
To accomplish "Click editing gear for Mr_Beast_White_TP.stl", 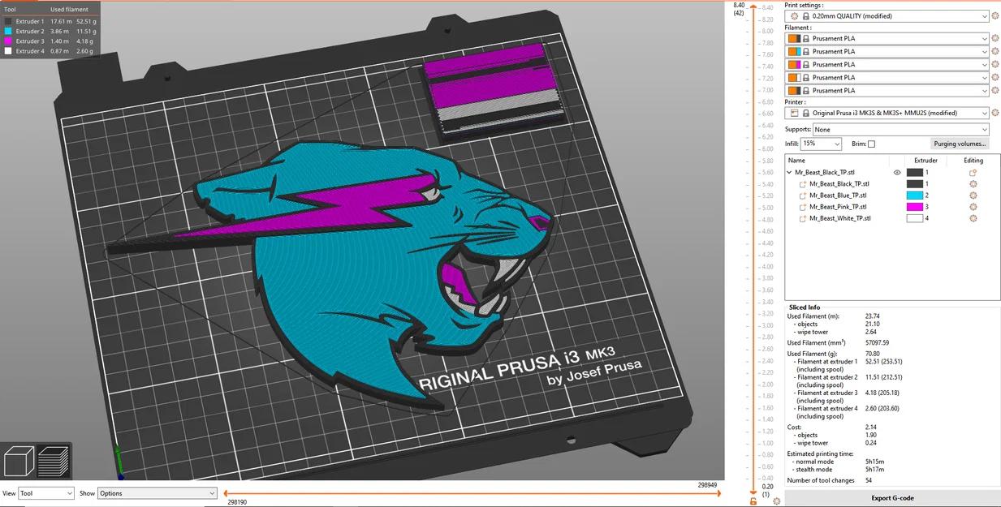I will [973, 218].
